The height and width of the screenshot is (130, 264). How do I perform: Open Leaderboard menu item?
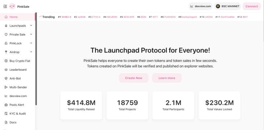coord(17,70)
